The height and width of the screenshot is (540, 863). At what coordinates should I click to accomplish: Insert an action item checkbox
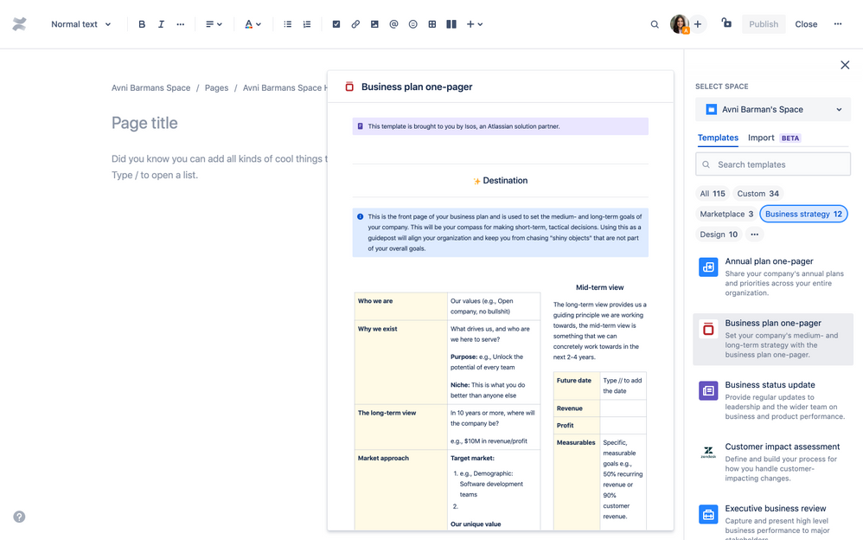336,24
